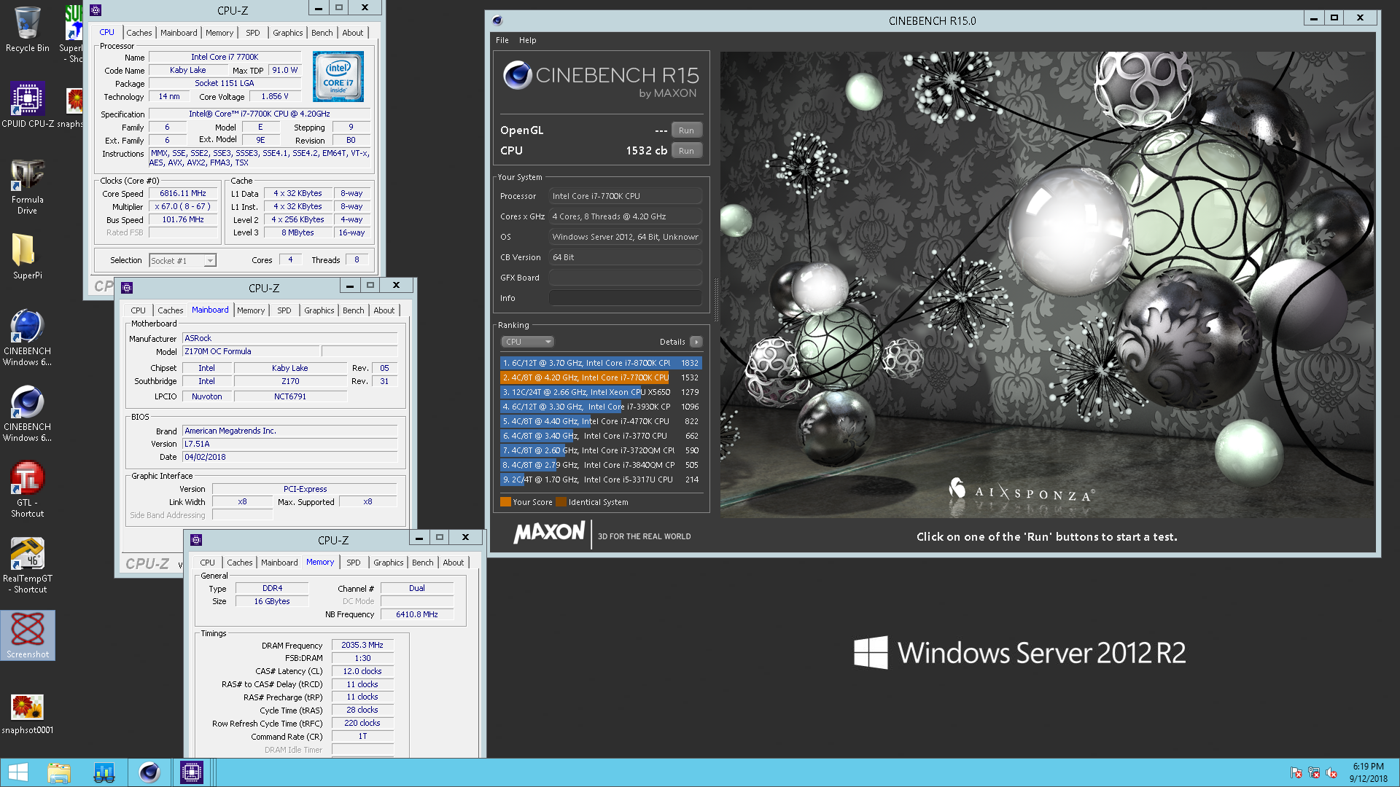Launch the second CINEBENCH Windows 6... shortcut
Viewport: 1400px width, 787px height.
27,413
